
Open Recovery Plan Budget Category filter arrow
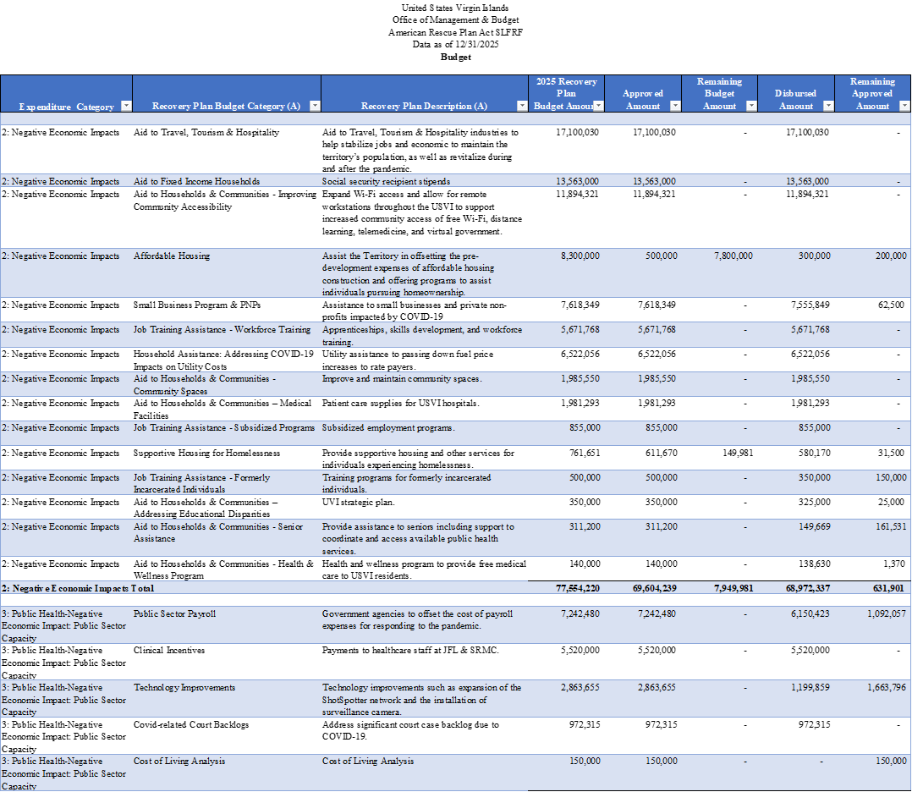pos(315,106)
